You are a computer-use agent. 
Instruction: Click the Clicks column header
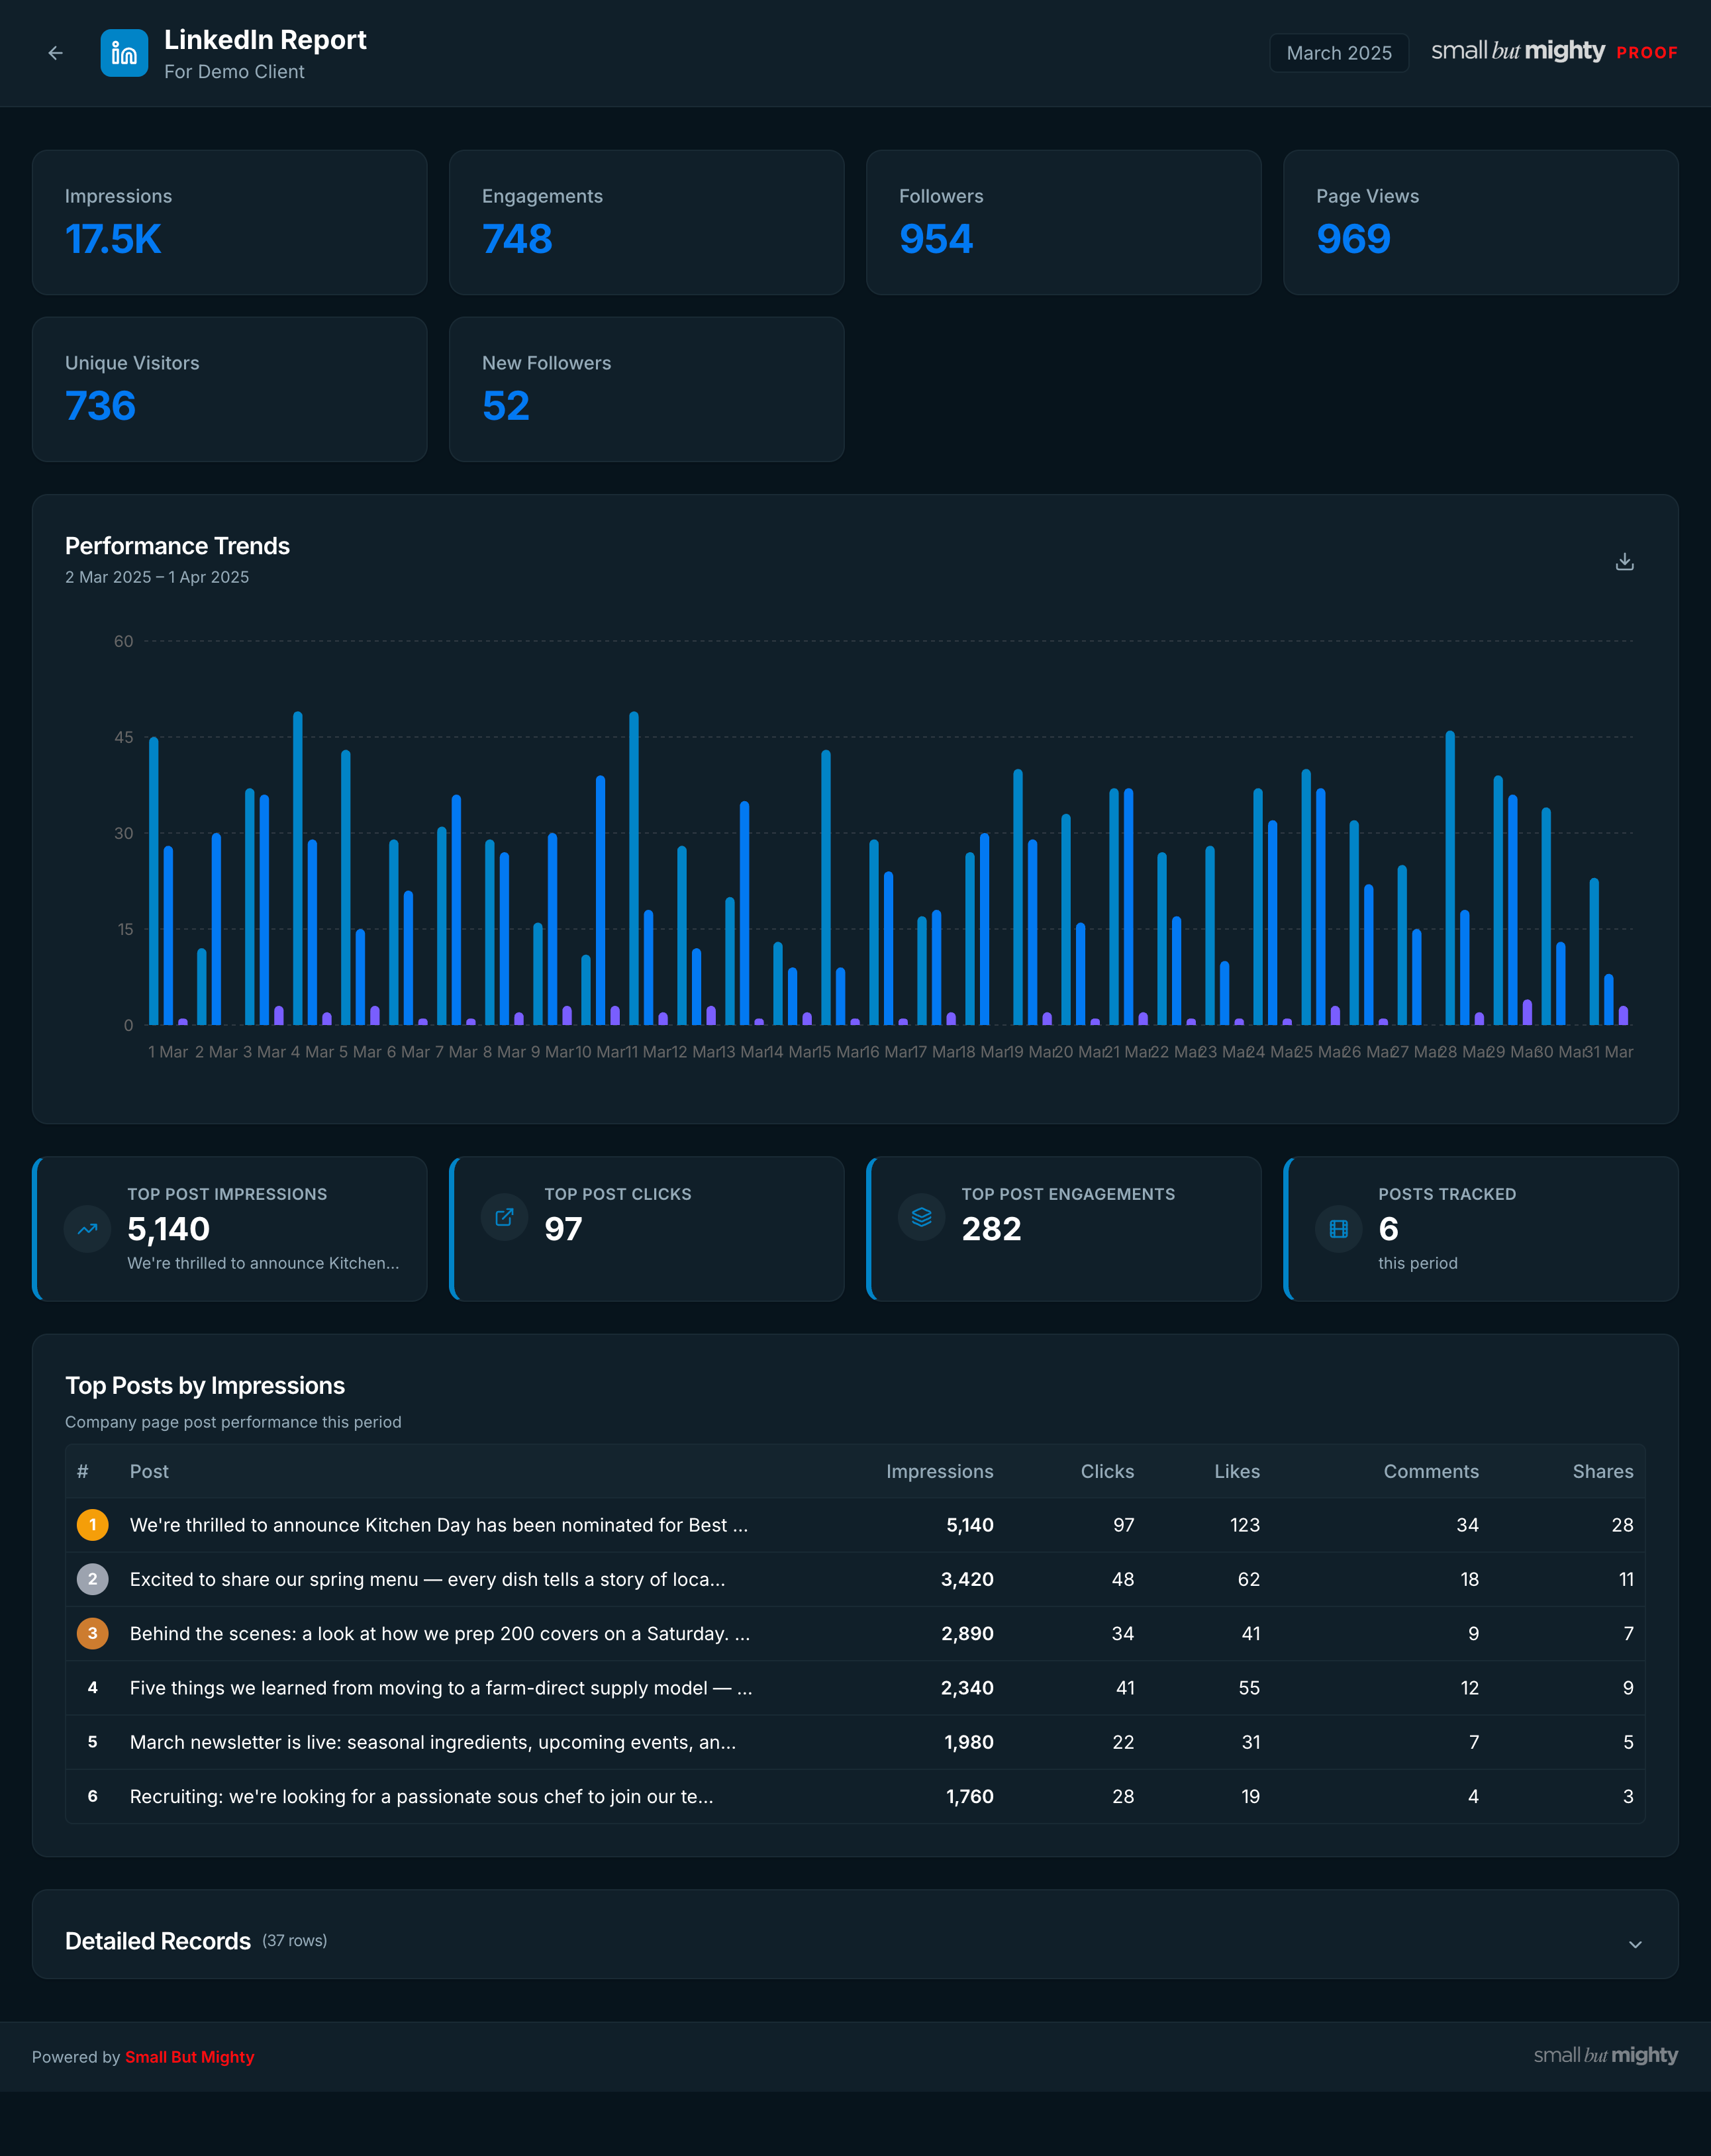tap(1107, 1471)
